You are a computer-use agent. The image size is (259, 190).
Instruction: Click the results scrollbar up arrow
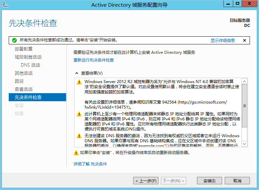[x=245, y=81]
